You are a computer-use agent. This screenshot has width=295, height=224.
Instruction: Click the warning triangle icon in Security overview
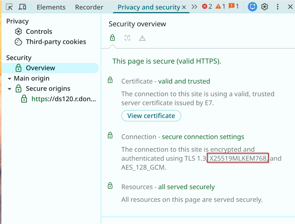pyautogui.click(x=142, y=38)
